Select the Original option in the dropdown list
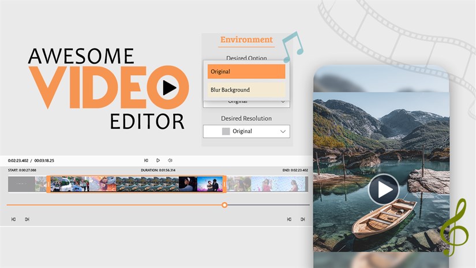The image size is (476, 268). [x=246, y=72]
